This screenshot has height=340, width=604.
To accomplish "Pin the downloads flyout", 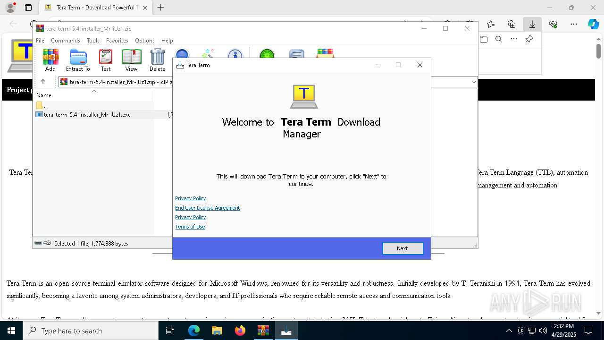I will [529, 39].
